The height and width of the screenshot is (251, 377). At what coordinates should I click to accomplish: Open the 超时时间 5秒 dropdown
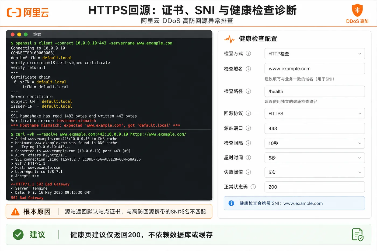tap(315, 158)
